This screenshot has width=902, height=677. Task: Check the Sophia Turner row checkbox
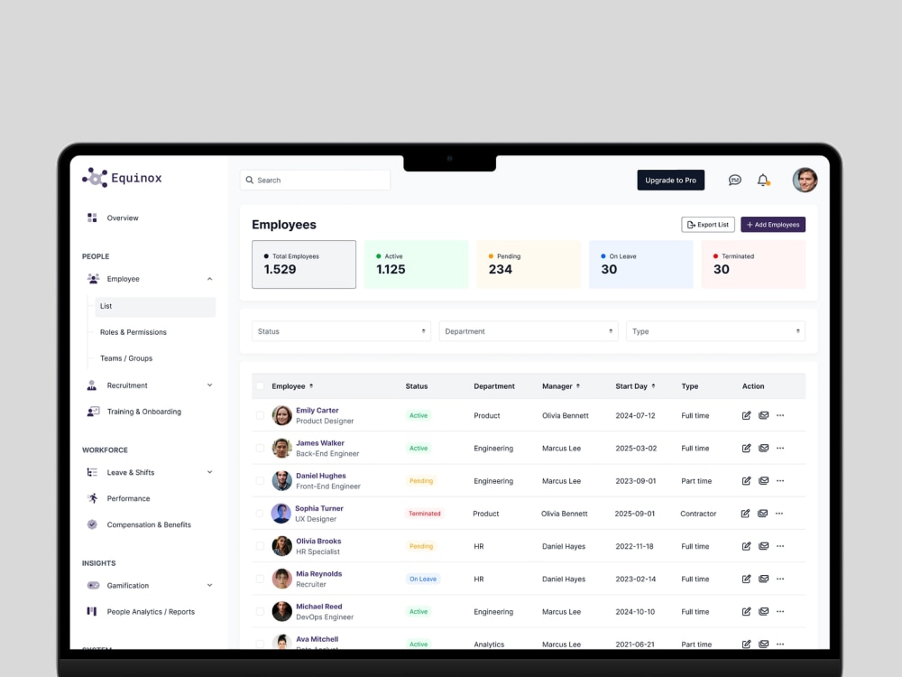pos(260,513)
